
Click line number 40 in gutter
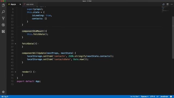[12, 56]
